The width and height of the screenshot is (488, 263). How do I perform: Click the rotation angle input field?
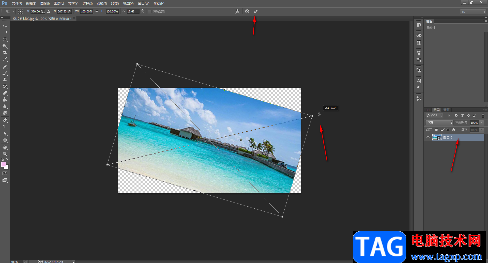click(x=133, y=11)
